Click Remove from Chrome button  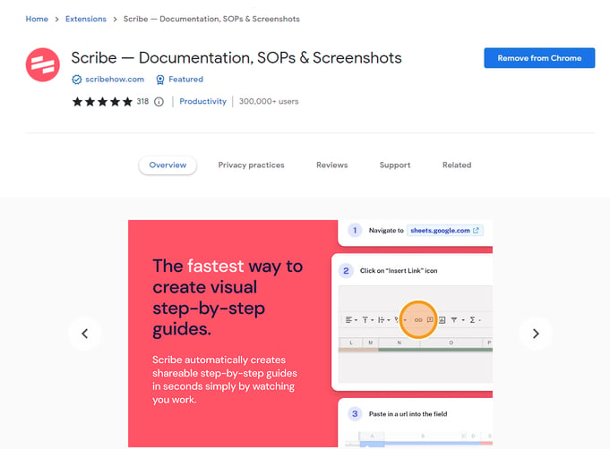pos(539,58)
